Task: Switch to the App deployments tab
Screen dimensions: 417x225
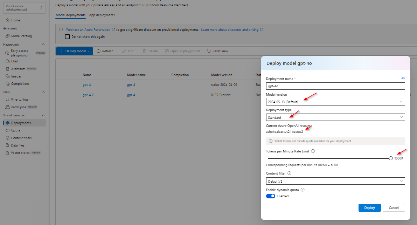Action: coord(102,15)
